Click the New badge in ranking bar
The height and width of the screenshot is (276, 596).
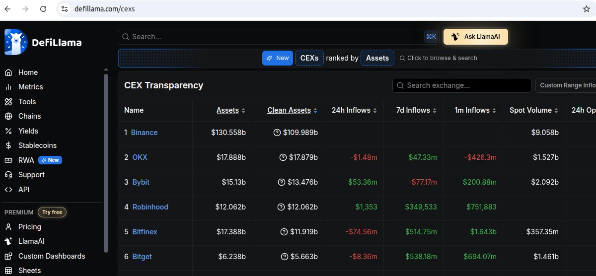point(277,58)
